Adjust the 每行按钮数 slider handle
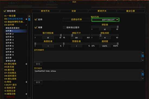Image resolution: width=149 pixels, height=99 pixels. point(61,35)
